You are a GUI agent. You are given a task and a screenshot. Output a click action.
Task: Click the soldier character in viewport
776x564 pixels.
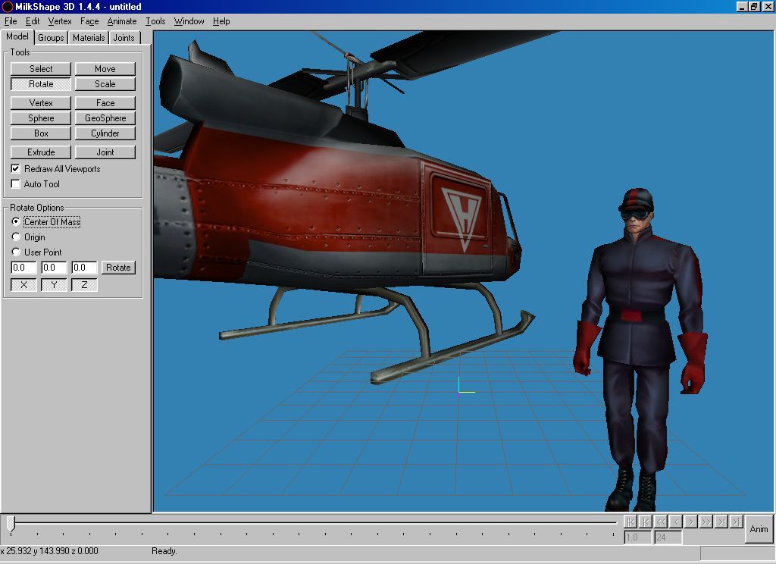pyautogui.click(x=641, y=349)
